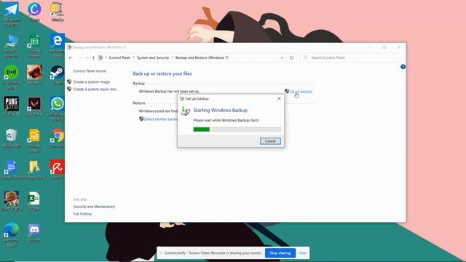The width and height of the screenshot is (466, 262).
Task: Click the Search Control Panel field
Action: tap(352, 57)
